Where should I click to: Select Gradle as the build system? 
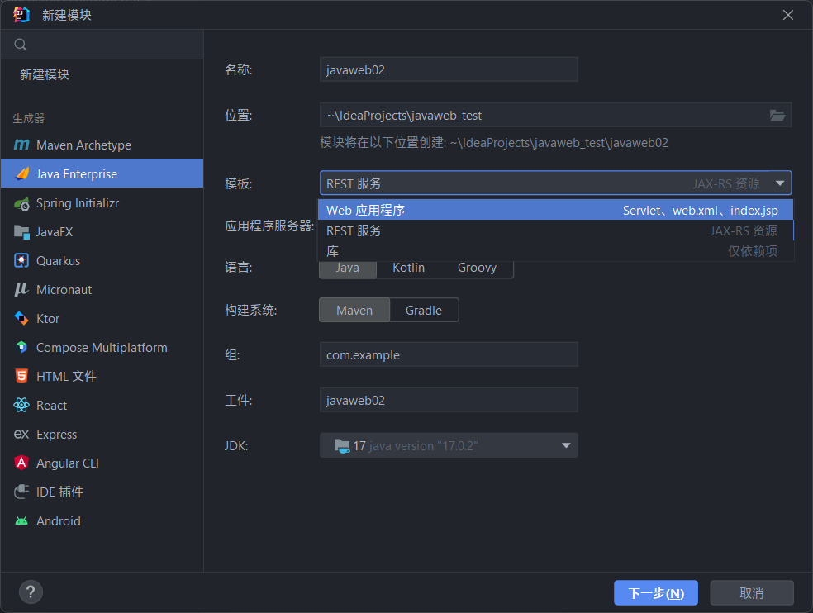tap(424, 310)
